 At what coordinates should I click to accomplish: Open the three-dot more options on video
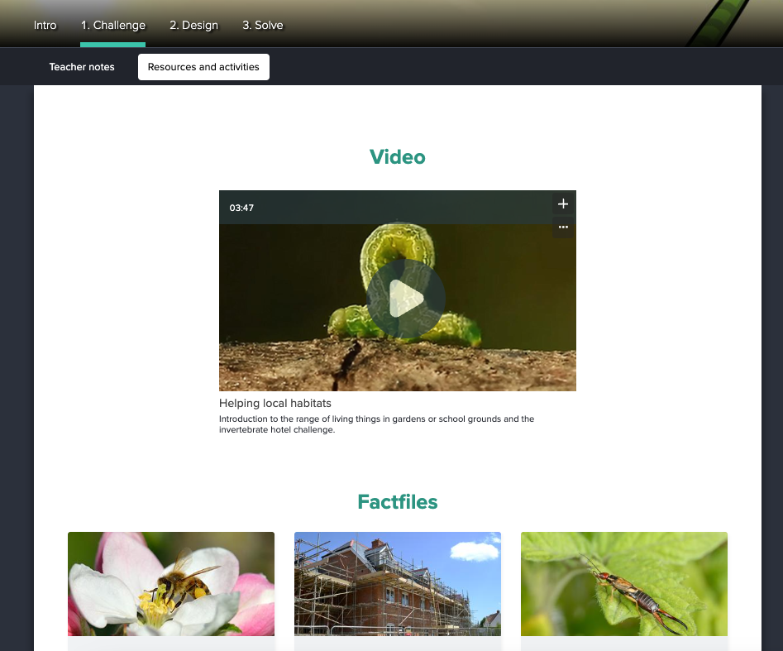(x=563, y=227)
